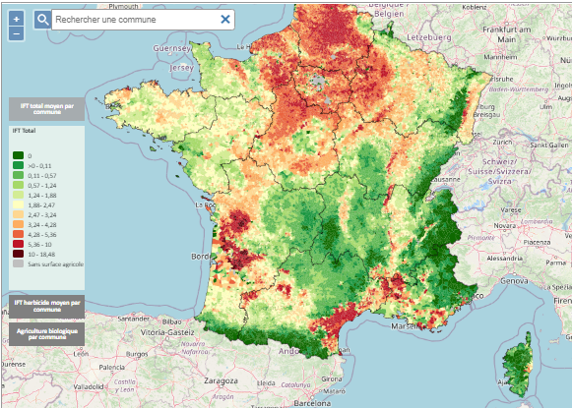This screenshot has height=408, width=572.
Task: Click on Corsica island on the map
Action: coord(518,366)
